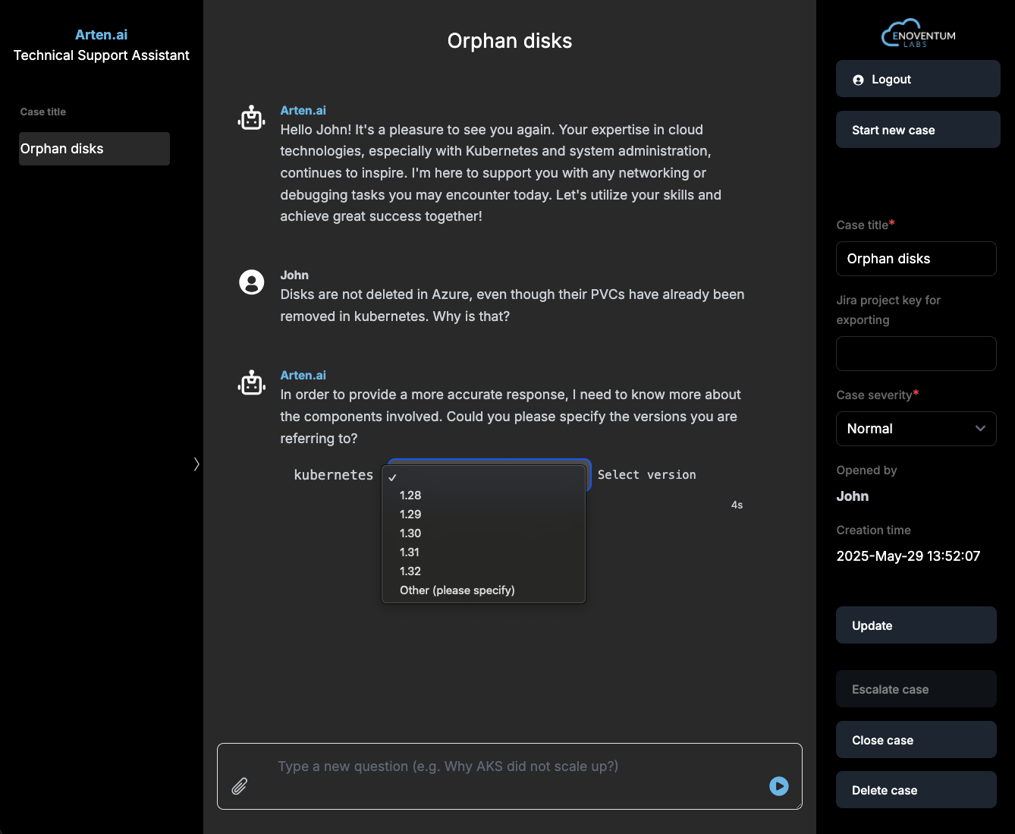
Task: Click the Creation time value 2025-May-29 13:52:07
Action: [x=908, y=556]
